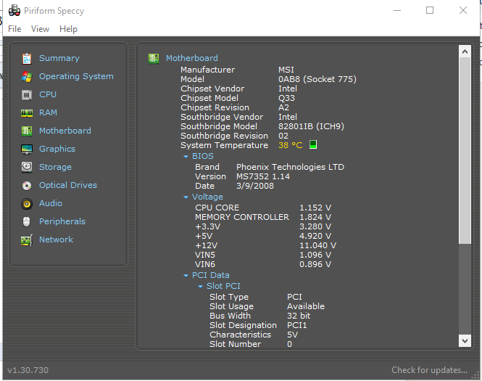Collapse the PCI Data section
Viewport: 482px width, 381px height.
[x=186, y=276]
